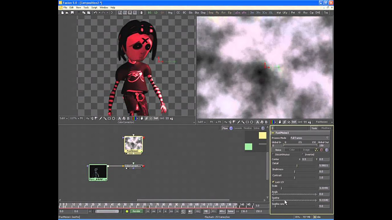Toggle the loop playback button

coord(183,211)
